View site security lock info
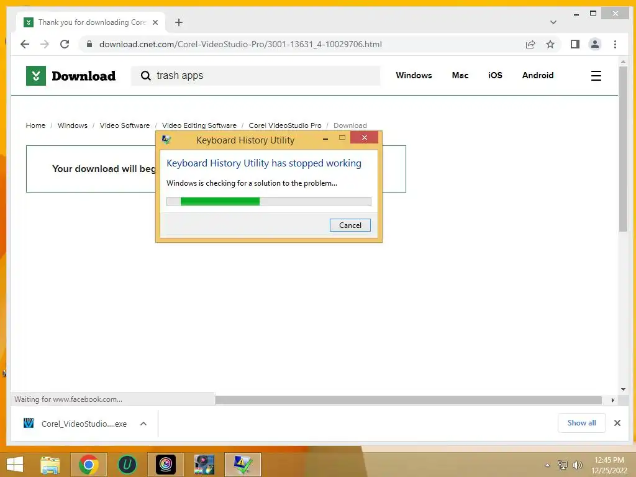Screen dimensions: 636x477 pos(89,44)
